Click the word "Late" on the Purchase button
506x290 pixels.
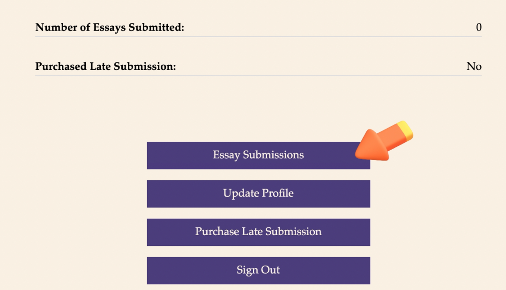point(252,232)
